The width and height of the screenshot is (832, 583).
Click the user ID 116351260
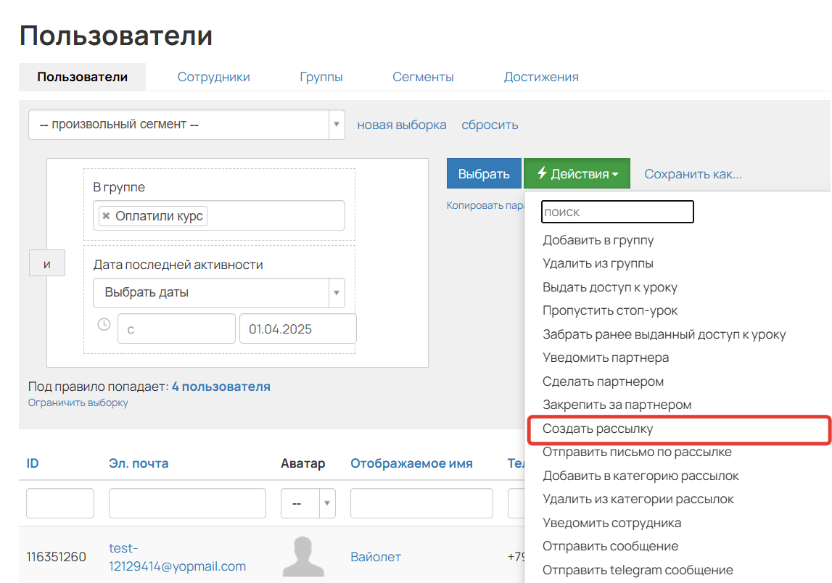coord(57,557)
